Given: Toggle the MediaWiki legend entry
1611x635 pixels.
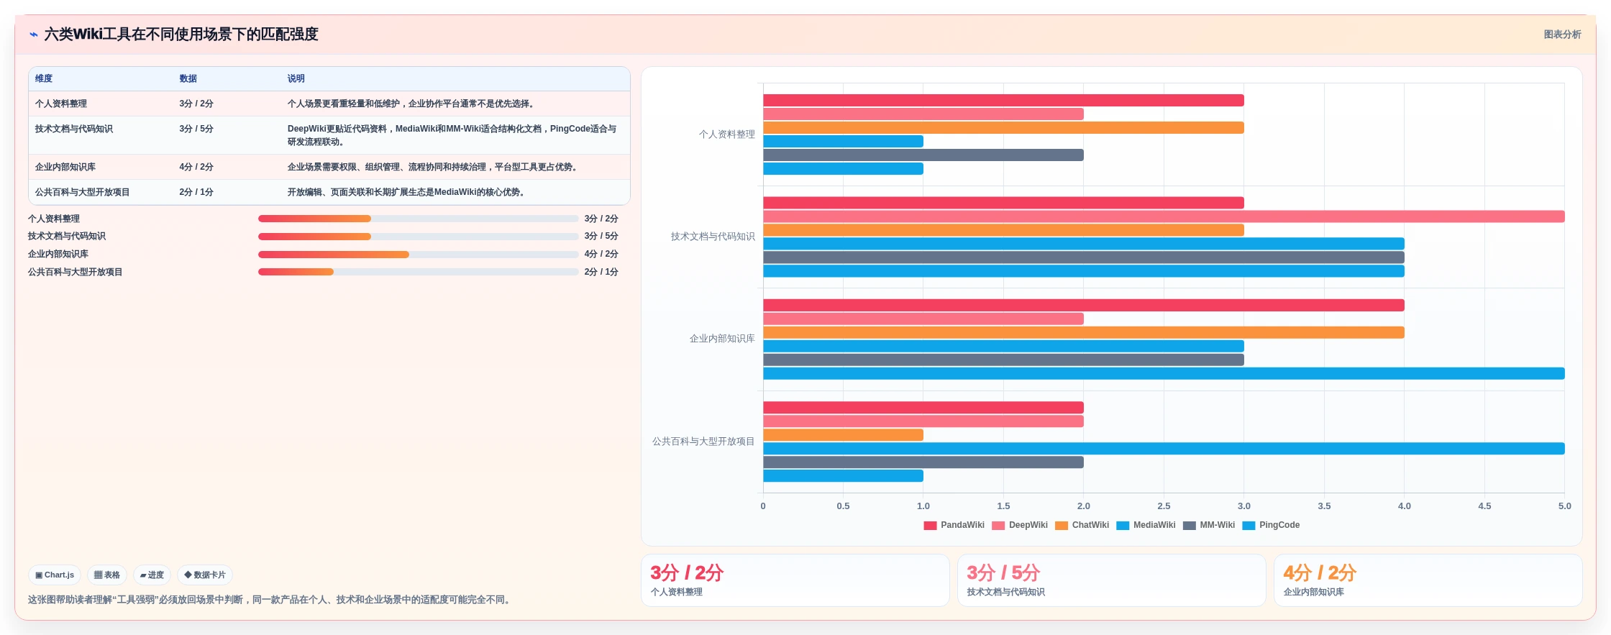Looking at the screenshot, I should pos(1146,525).
